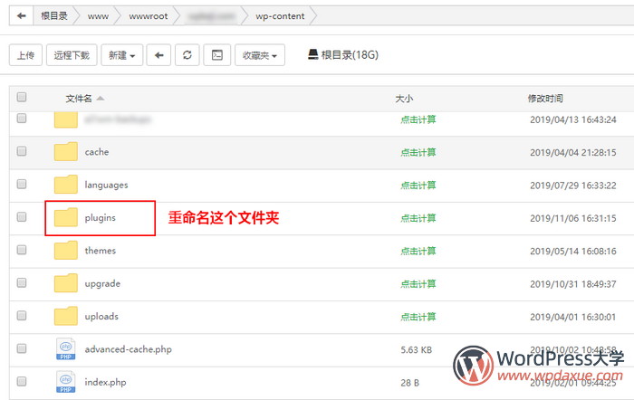Image resolution: width=634 pixels, height=400 pixels.
Task: Check the box for cache folder
Action: 22,151
